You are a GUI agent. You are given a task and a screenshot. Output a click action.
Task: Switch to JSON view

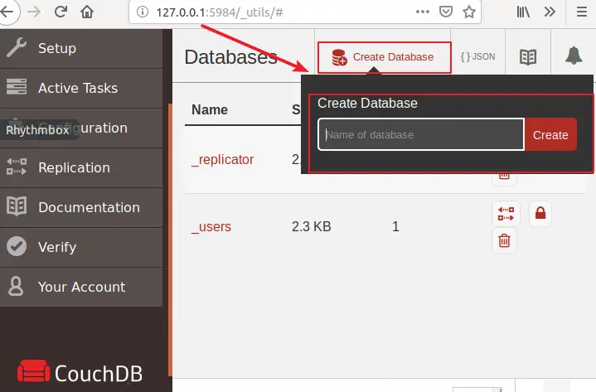coord(477,56)
